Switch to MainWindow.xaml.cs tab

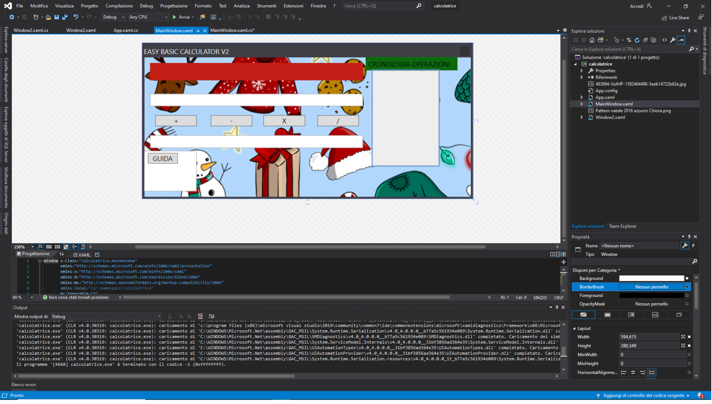[x=232, y=31]
